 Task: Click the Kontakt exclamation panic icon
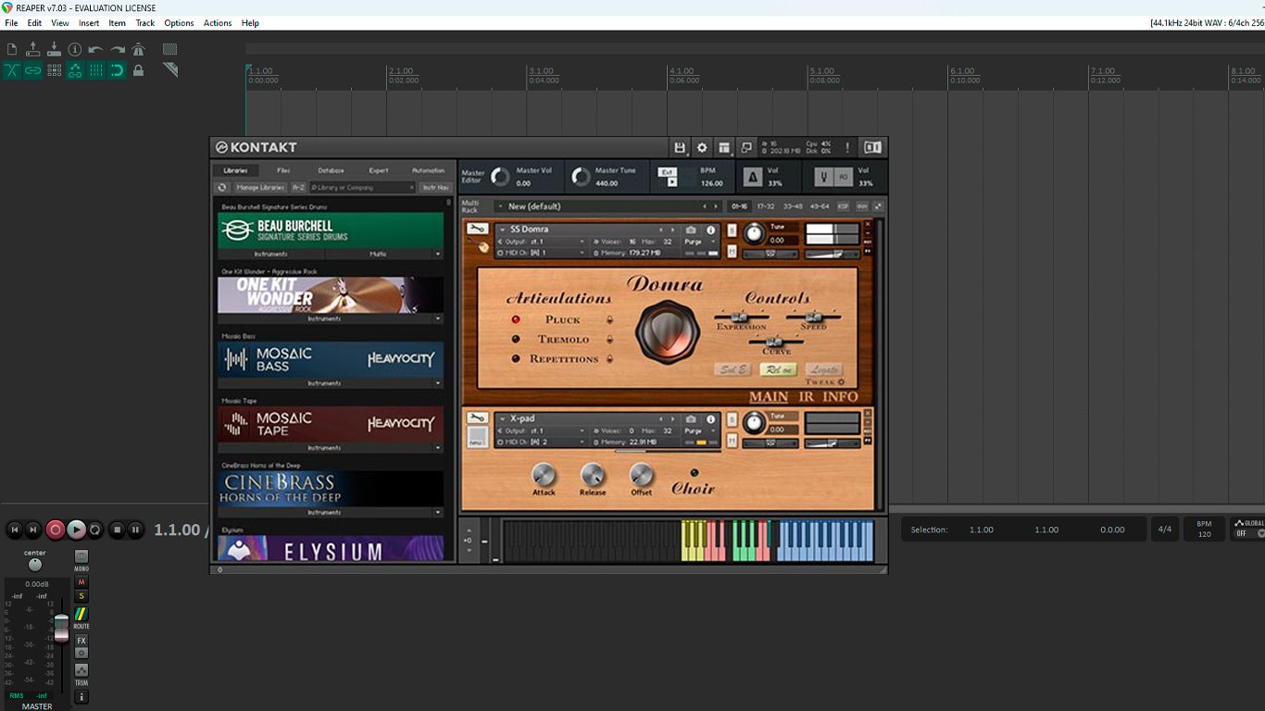coord(847,147)
